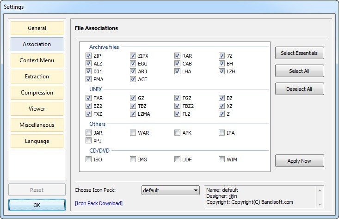Confirm settings with the OK button
This screenshot has width=339, height=219.
37,205
